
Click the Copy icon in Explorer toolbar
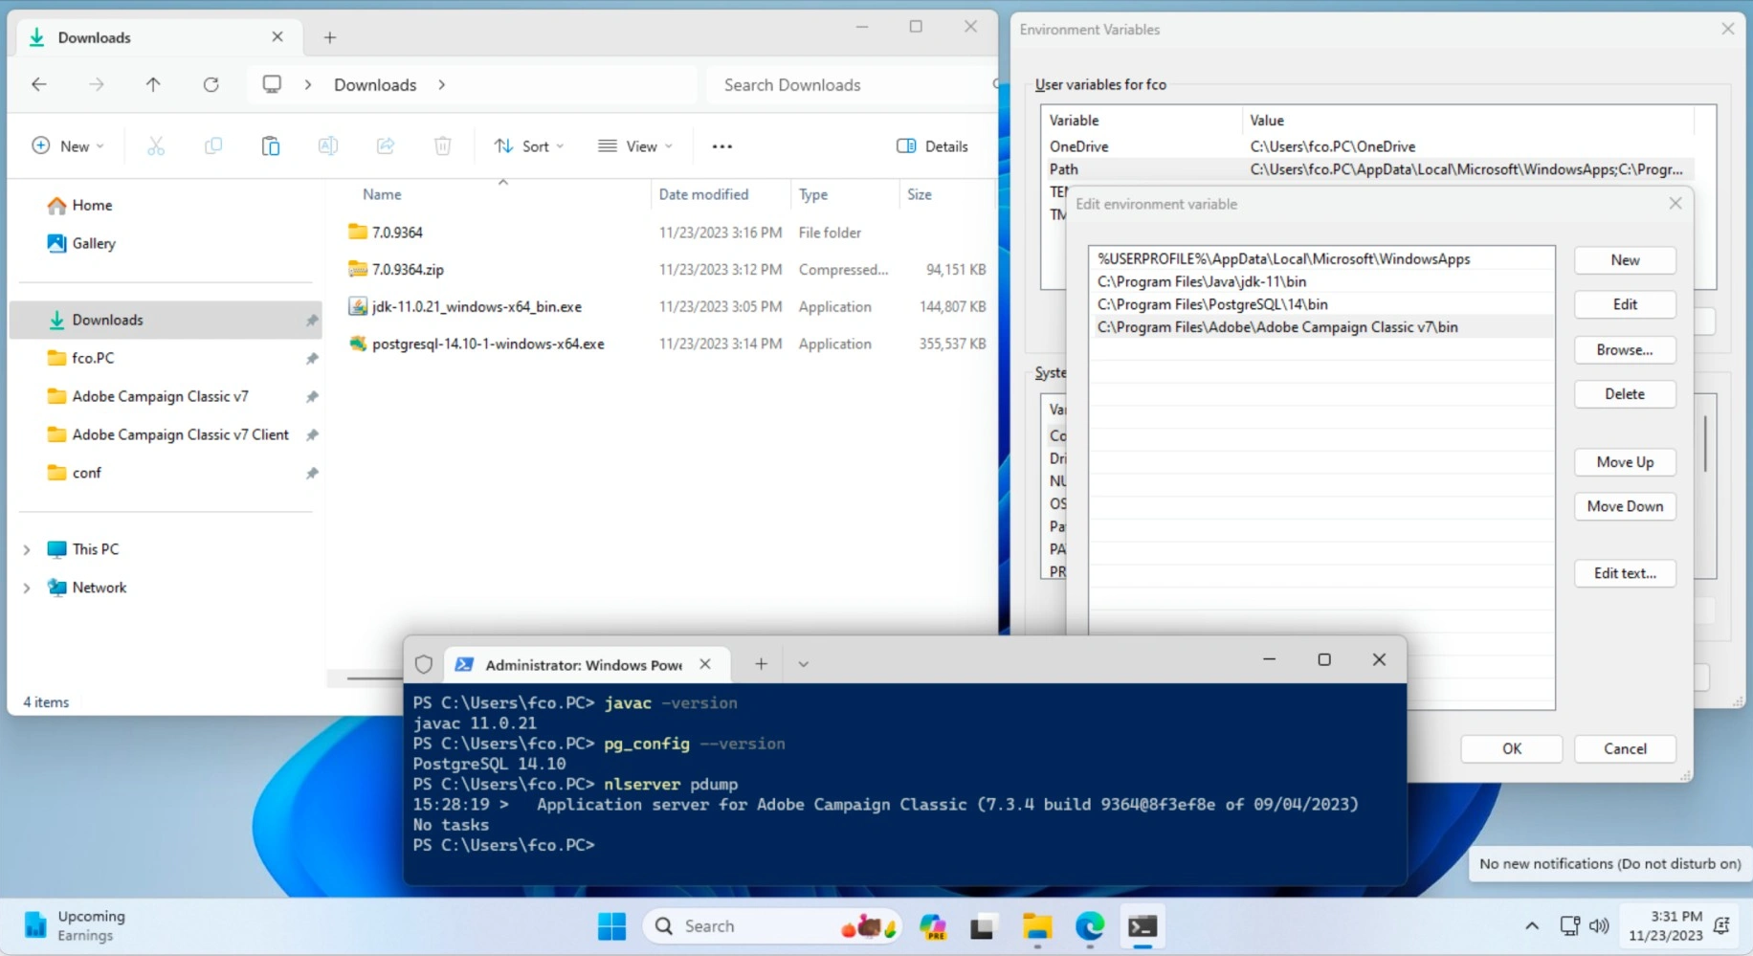pyautogui.click(x=213, y=146)
